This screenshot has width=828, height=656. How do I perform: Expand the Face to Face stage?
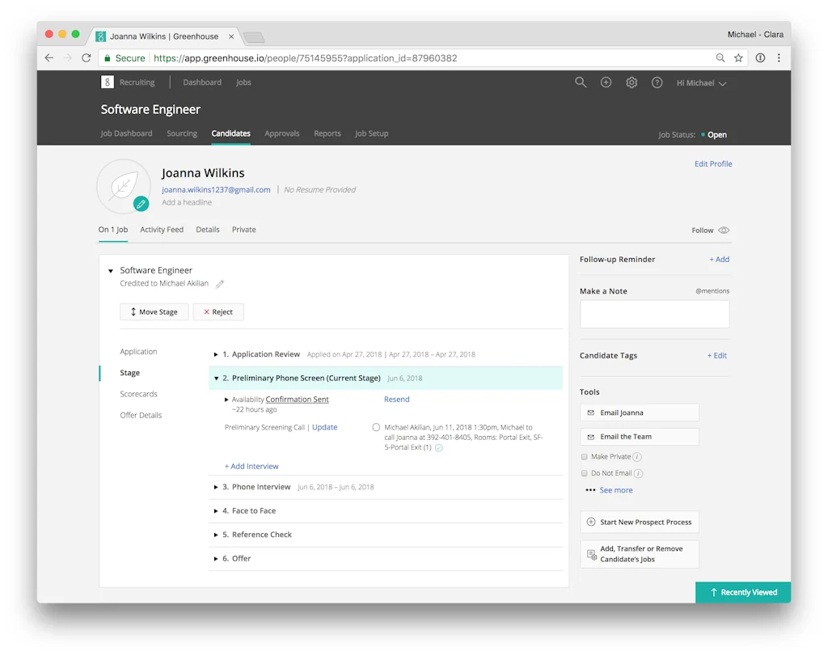coord(216,511)
